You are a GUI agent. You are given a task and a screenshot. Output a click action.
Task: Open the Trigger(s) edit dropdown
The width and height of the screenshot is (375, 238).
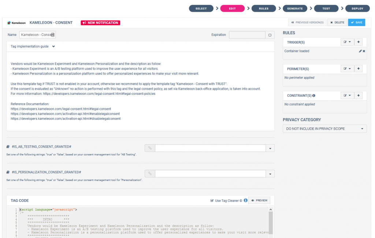tap(346, 42)
